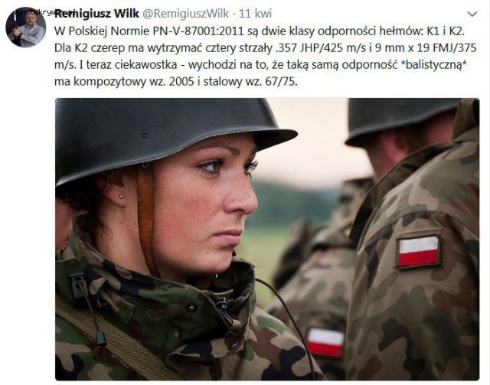
Task: Click the embedded soldier photo to enlarge
Action: click(x=267, y=239)
